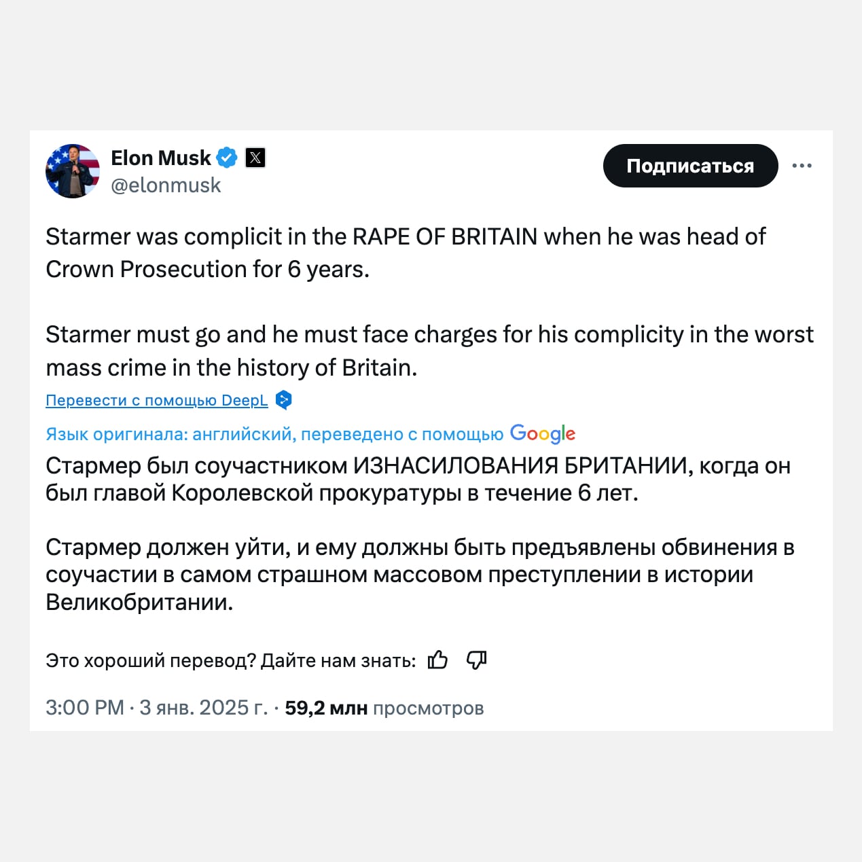Open the three-dot more options menu

pos(802,166)
